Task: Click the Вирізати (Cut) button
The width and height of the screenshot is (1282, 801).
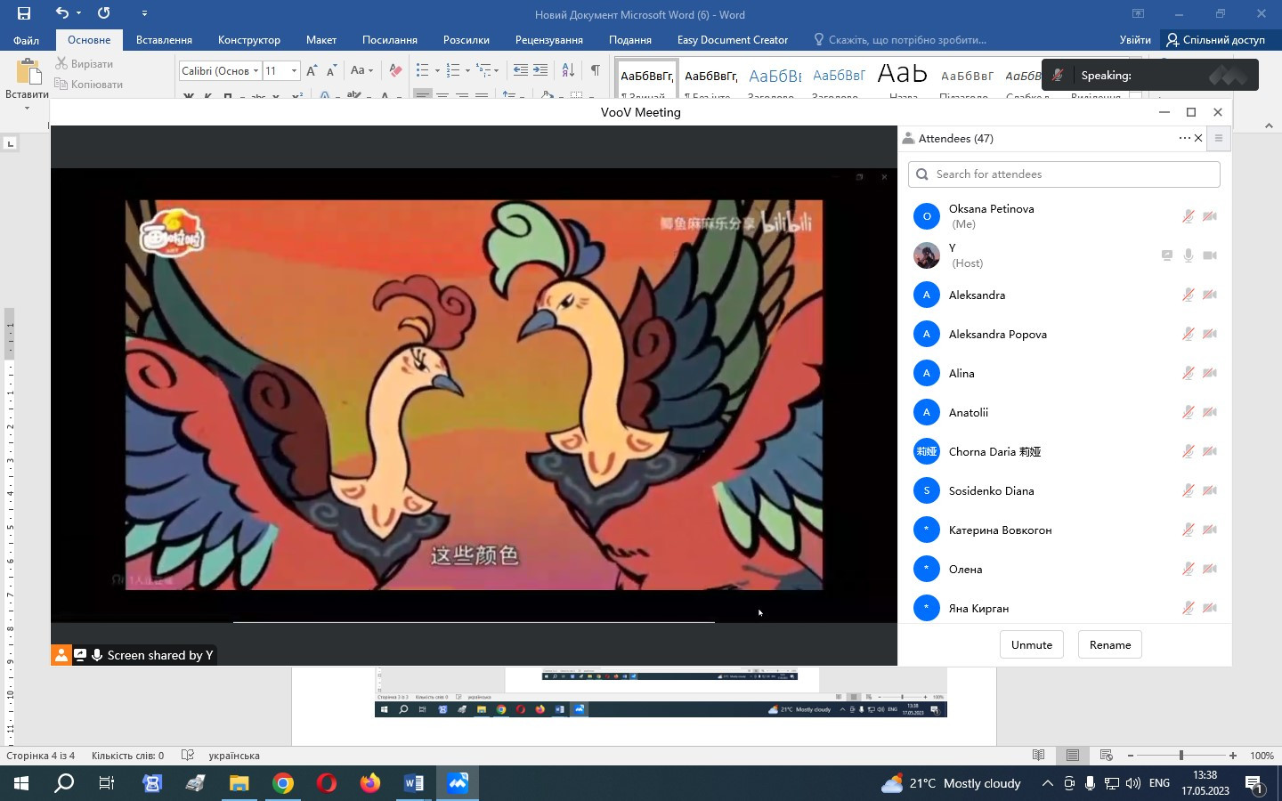Action: 84,64
